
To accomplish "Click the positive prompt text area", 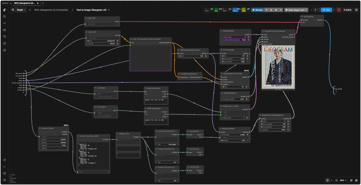I will [x=150, y=58].
